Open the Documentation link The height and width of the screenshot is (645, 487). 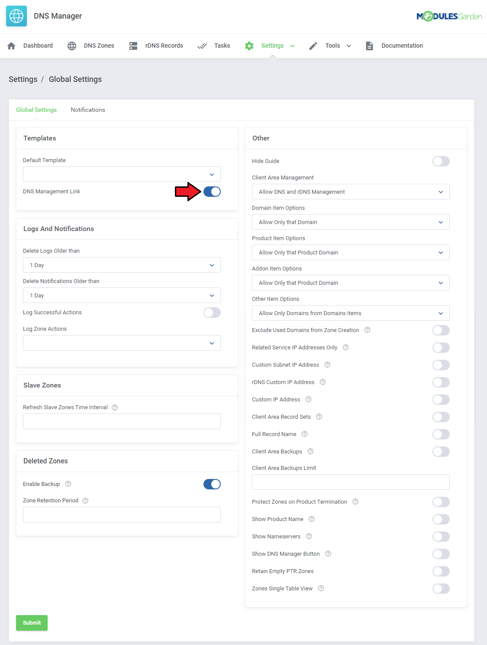(394, 46)
